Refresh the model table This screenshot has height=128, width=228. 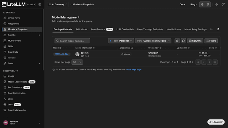[183, 41]
